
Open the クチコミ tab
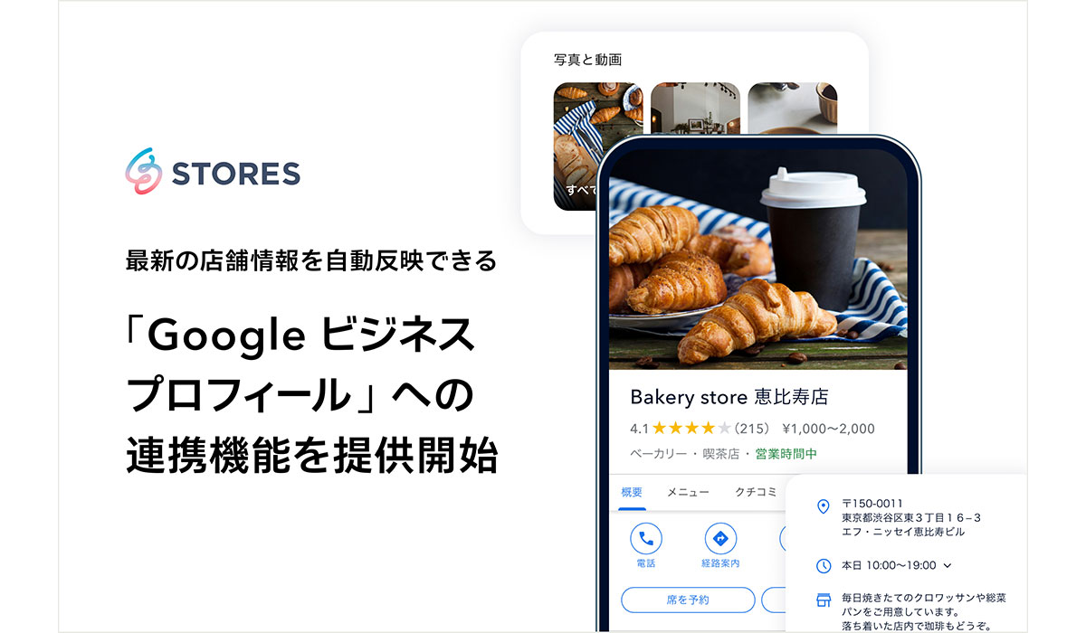(756, 493)
